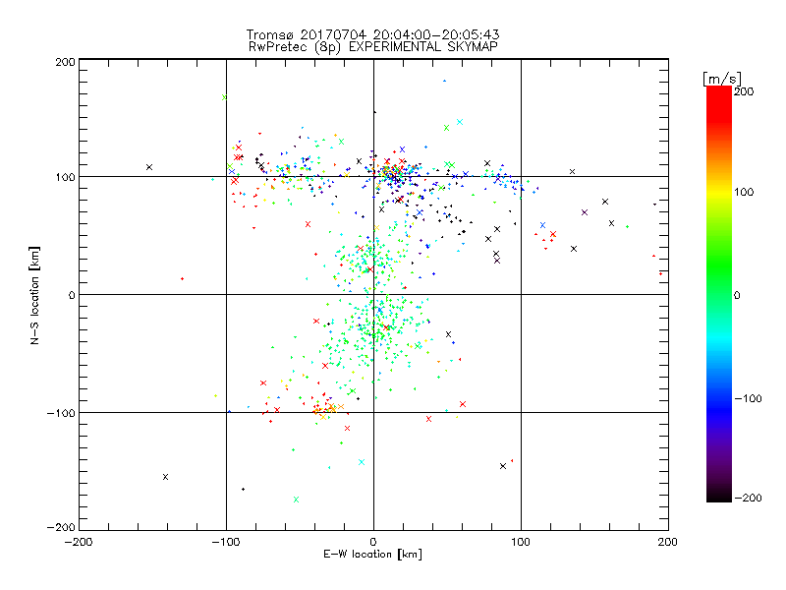
Task: Click the colorbar tick label '200'
Action: tap(744, 91)
